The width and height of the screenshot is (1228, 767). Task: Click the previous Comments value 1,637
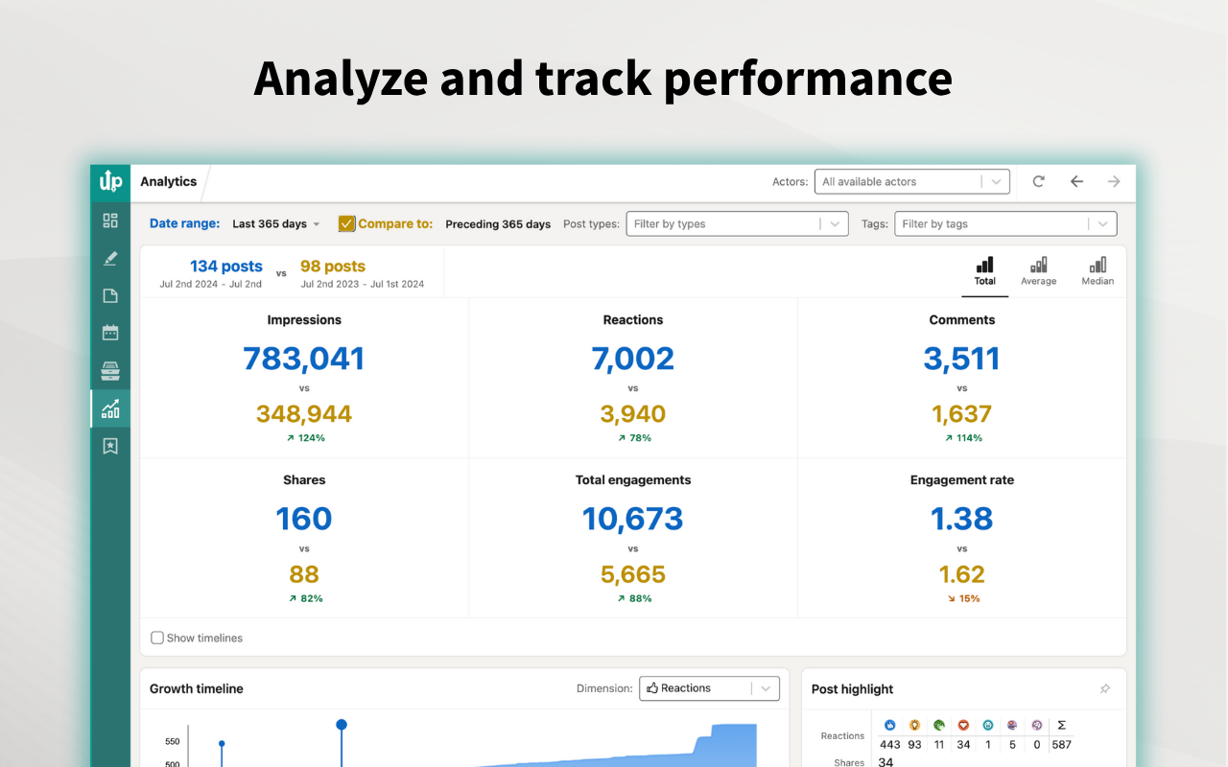coord(962,414)
